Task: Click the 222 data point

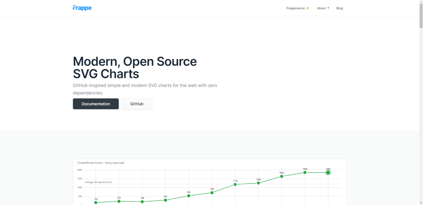Action: point(119,201)
